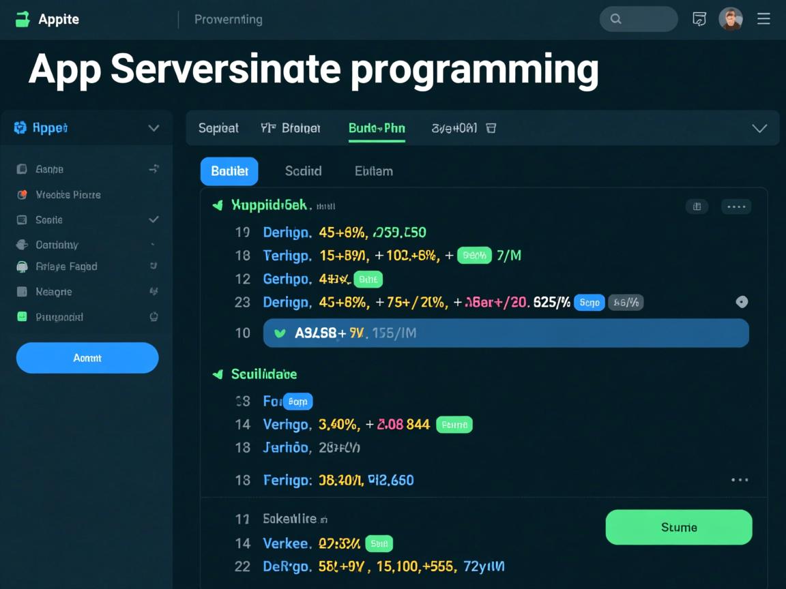
Task: Open the hamburger menu in top right
Action: pos(763,19)
